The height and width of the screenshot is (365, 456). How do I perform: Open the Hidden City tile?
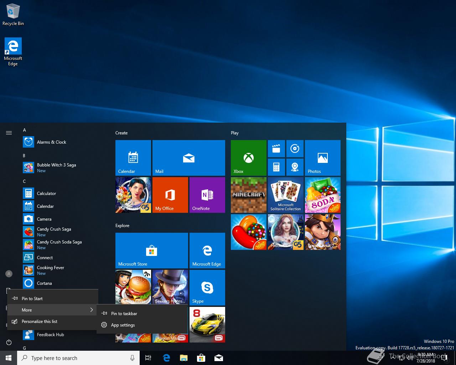click(x=286, y=232)
